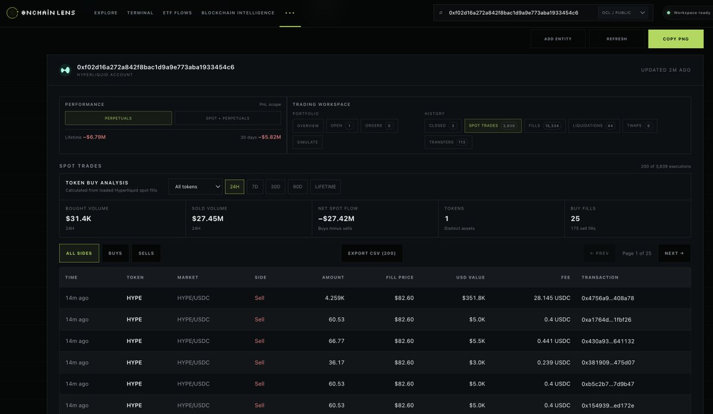Click the Hyperliquid account avatar icon
The height and width of the screenshot is (414, 713).
65,70
